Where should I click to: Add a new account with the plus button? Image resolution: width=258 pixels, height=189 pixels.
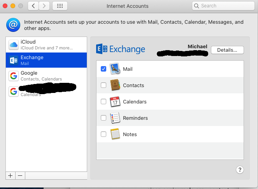click(x=11, y=176)
